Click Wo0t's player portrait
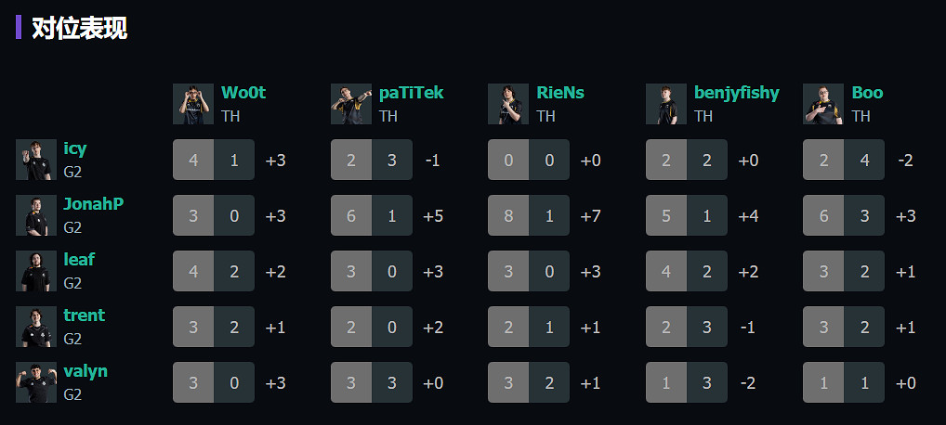 (193, 104)
